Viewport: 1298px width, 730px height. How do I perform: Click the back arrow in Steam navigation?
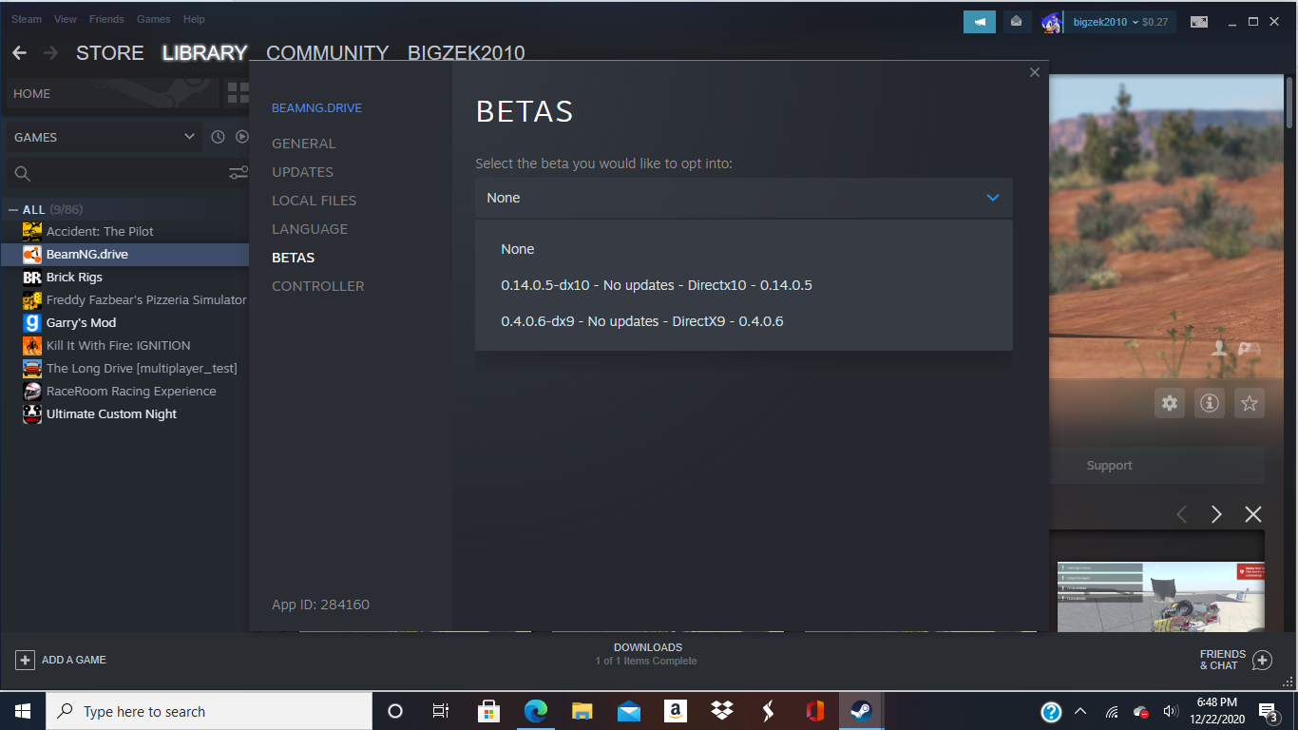pyautogui.click(x=19, y=53)
